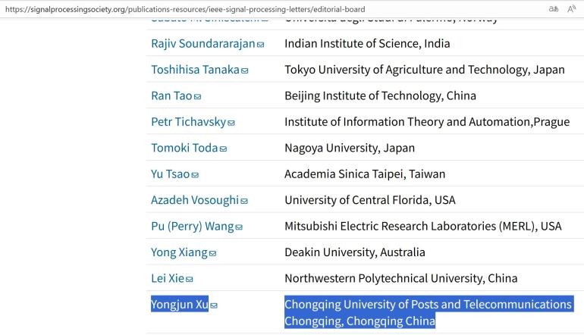Click the envelope icon beside Pu (Perry) Wang
The width and height of the screenshot is (584, 335).
click(239, 227)
